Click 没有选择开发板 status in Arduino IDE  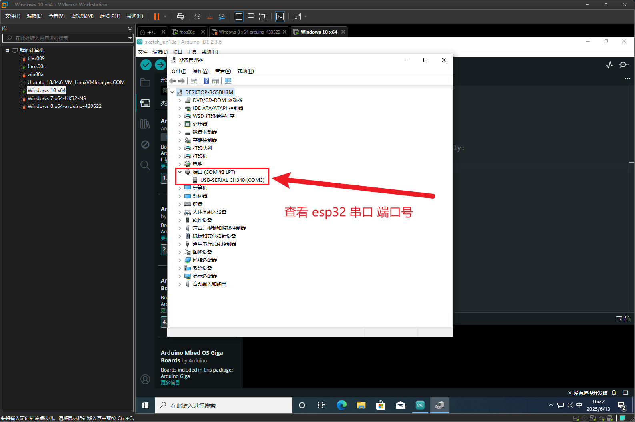(590, 393)
